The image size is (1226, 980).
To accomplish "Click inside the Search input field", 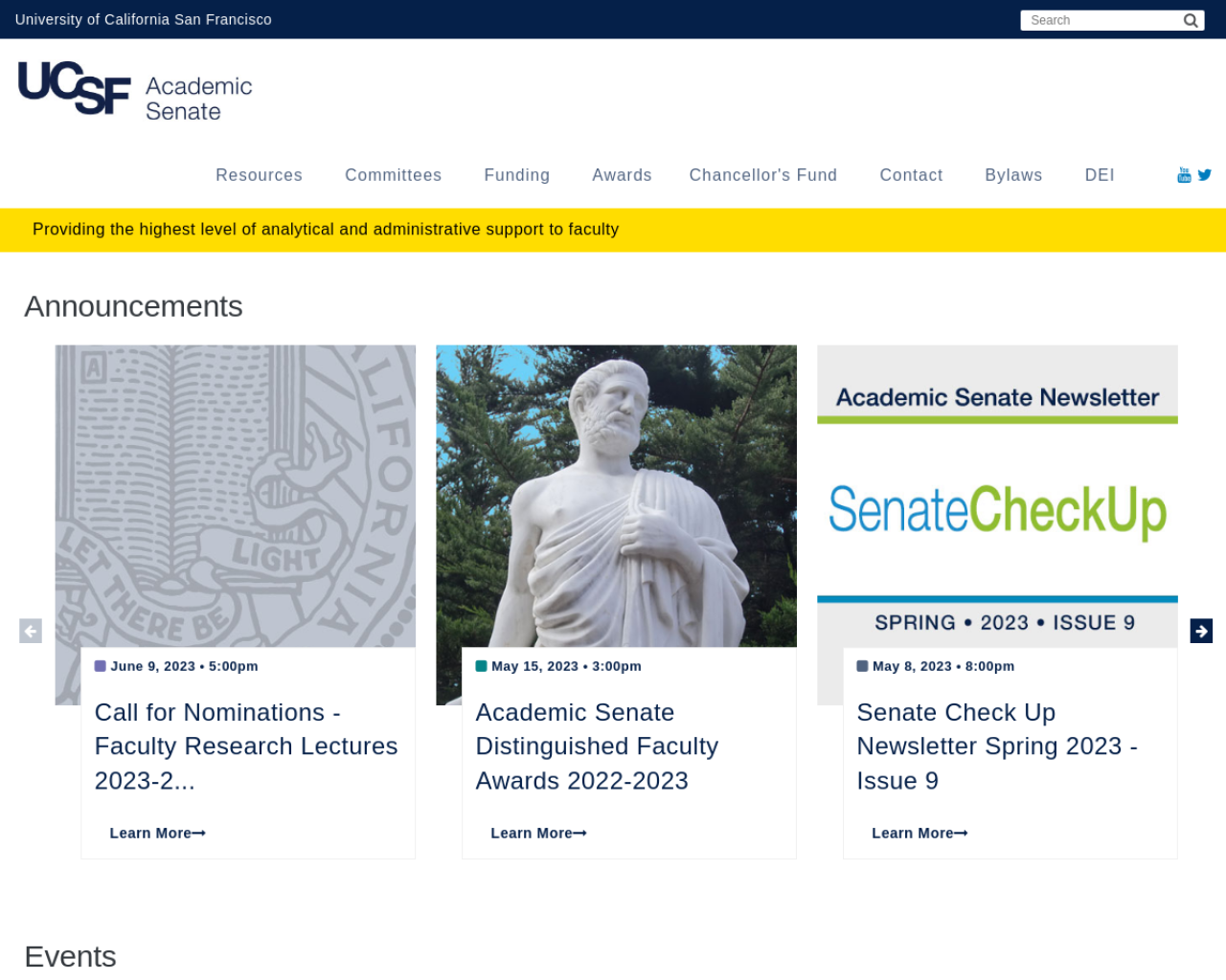I will click(1101, 20).
